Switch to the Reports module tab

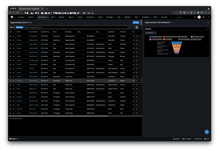click(71, 17)
